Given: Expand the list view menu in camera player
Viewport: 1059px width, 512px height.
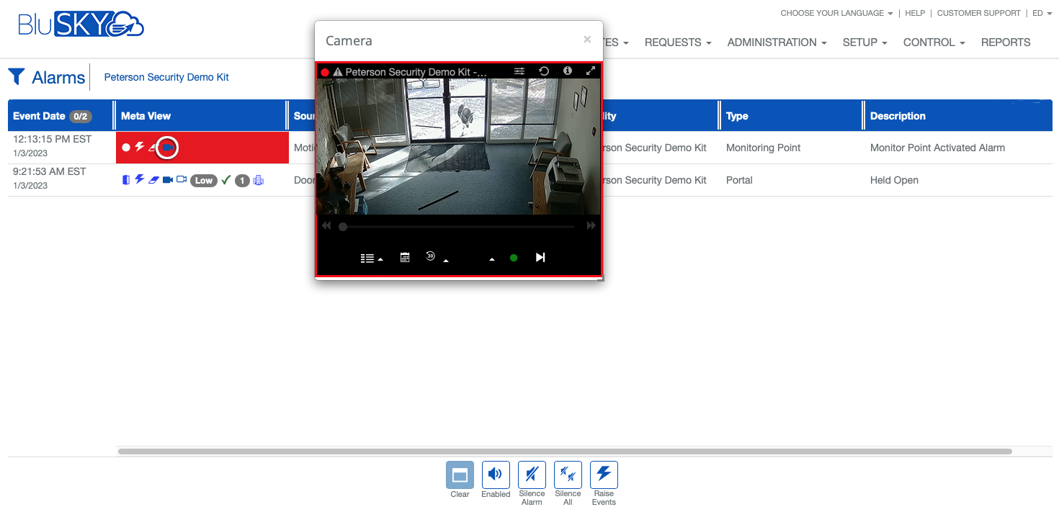Looking at the screenshot, I should [x=371, y=259].
